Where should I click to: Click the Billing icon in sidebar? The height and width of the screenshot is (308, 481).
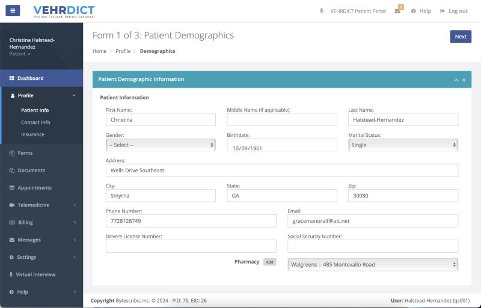click(12, 223)
